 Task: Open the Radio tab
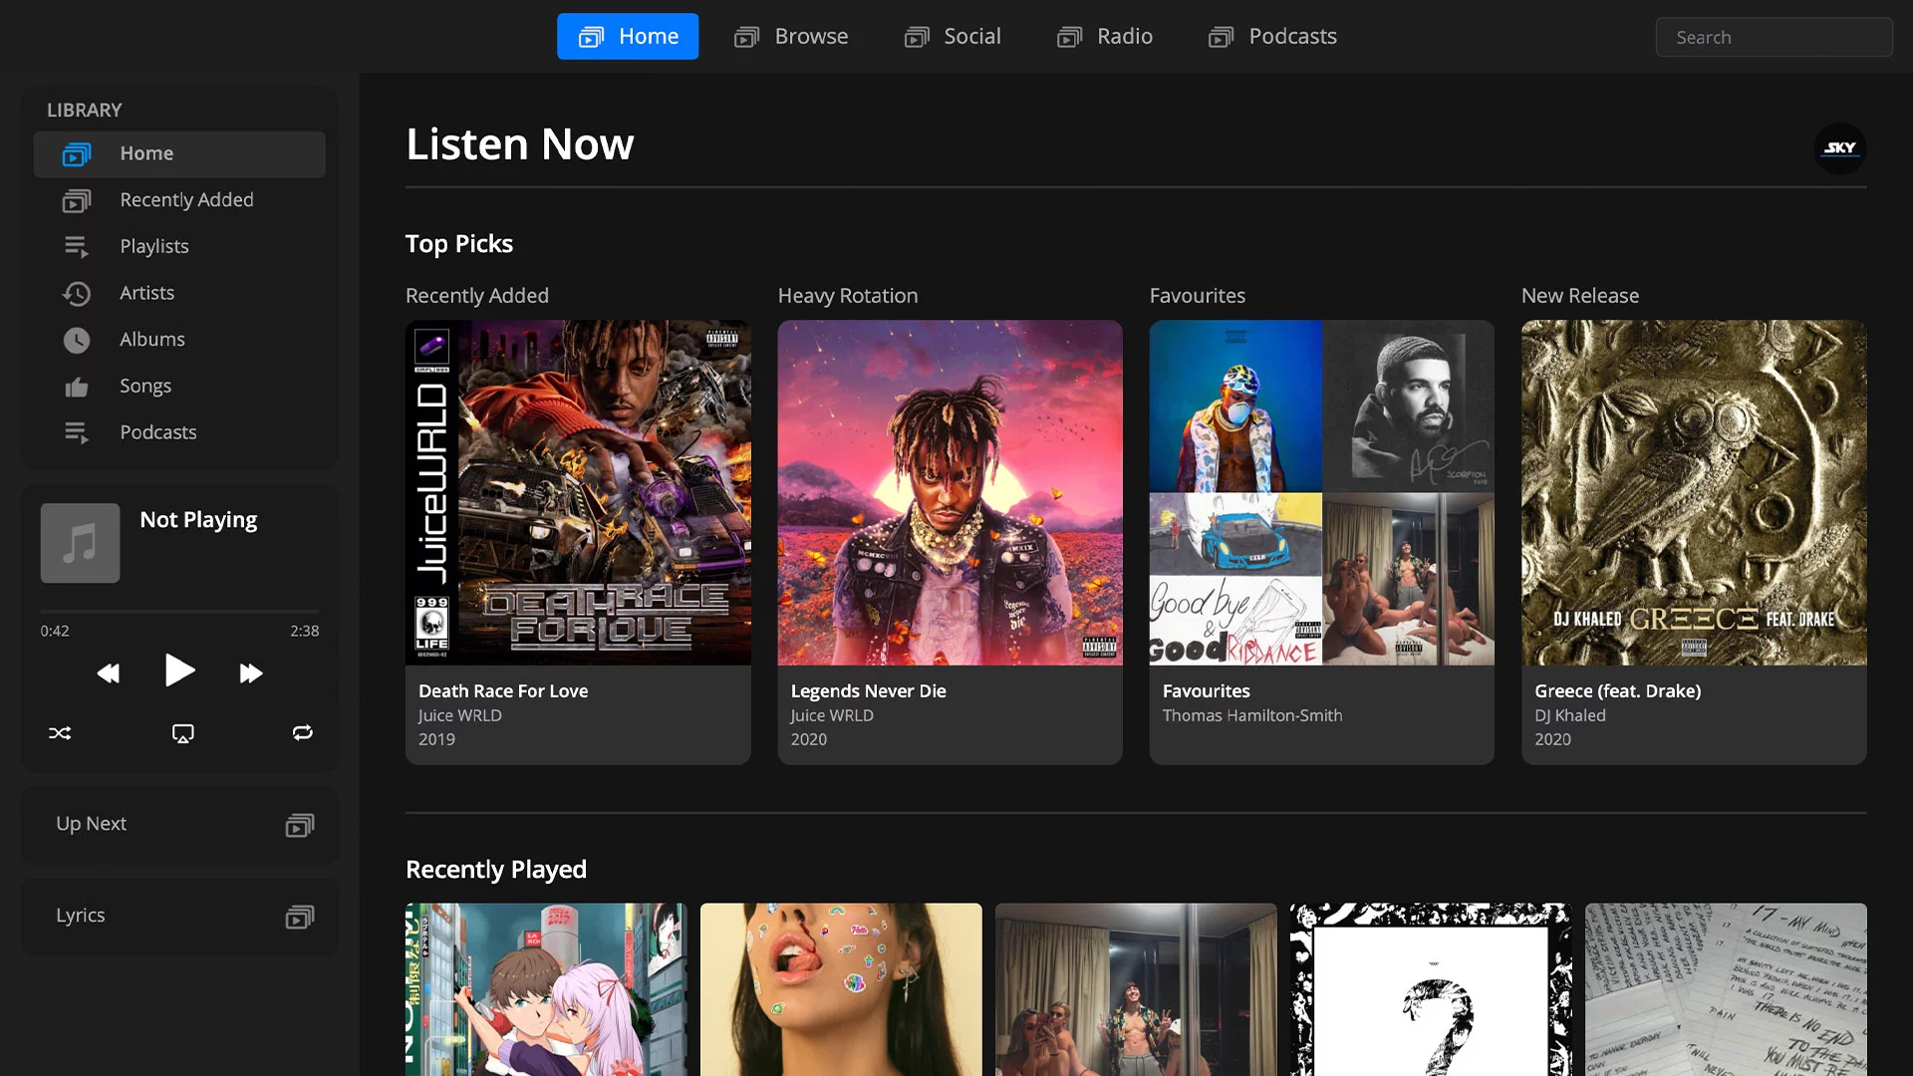[x=1104, y=37]
